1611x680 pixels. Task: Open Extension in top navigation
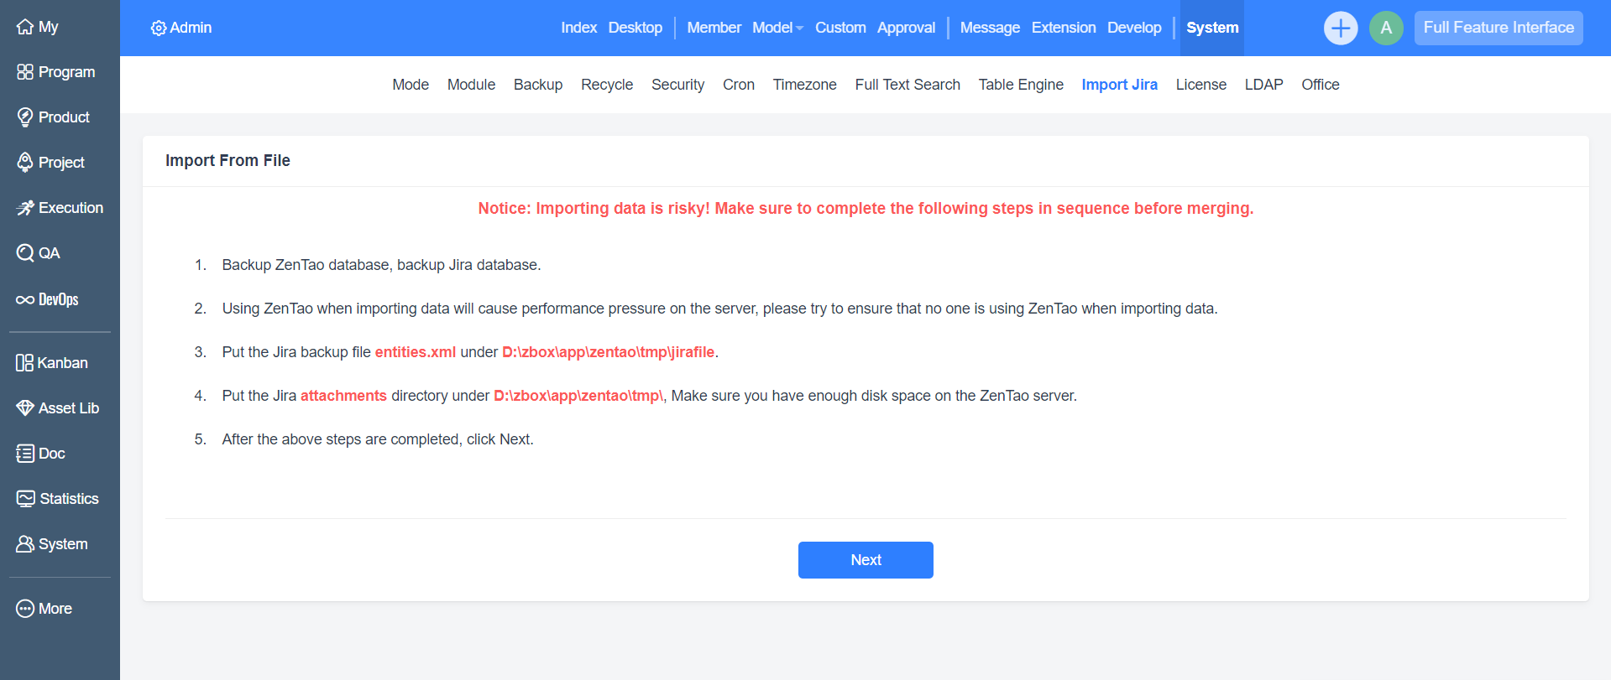(1064, 28)
